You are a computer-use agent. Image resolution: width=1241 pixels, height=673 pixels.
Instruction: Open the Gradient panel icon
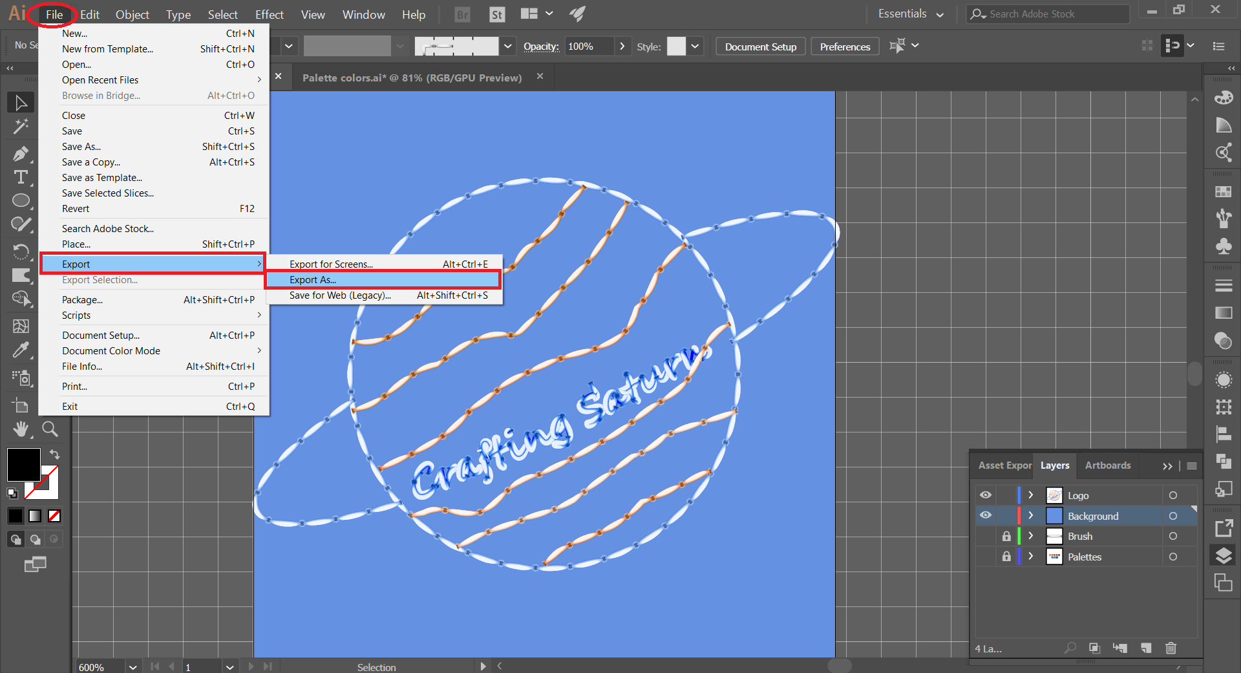(x=1223, y=313)
